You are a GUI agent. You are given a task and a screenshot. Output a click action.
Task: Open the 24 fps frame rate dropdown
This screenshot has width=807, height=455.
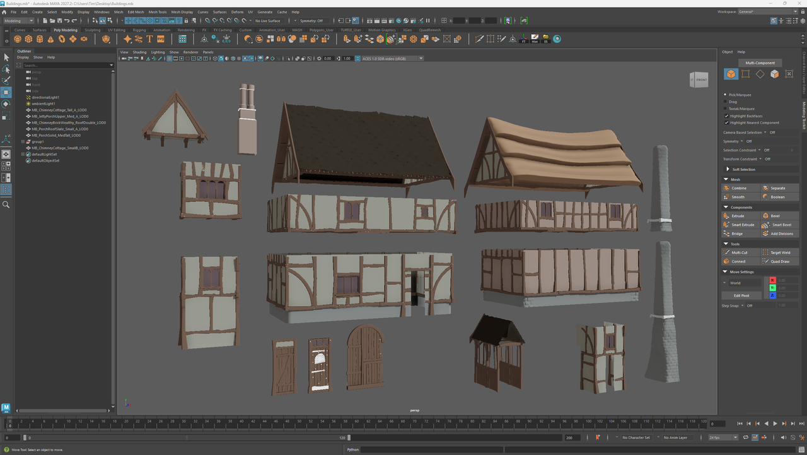pos(723,437)
